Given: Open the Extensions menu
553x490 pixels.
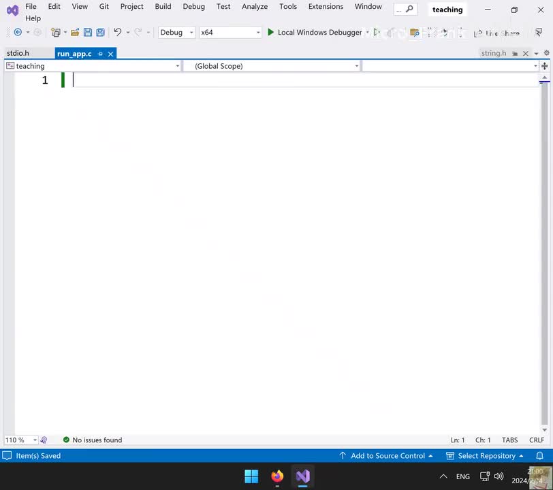Looking at the screenshot, I should 326,6.
